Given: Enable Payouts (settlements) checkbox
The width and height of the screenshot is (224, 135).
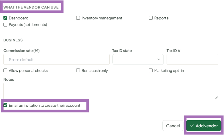Looking at the screenshot, I should [x=5, y=25].
